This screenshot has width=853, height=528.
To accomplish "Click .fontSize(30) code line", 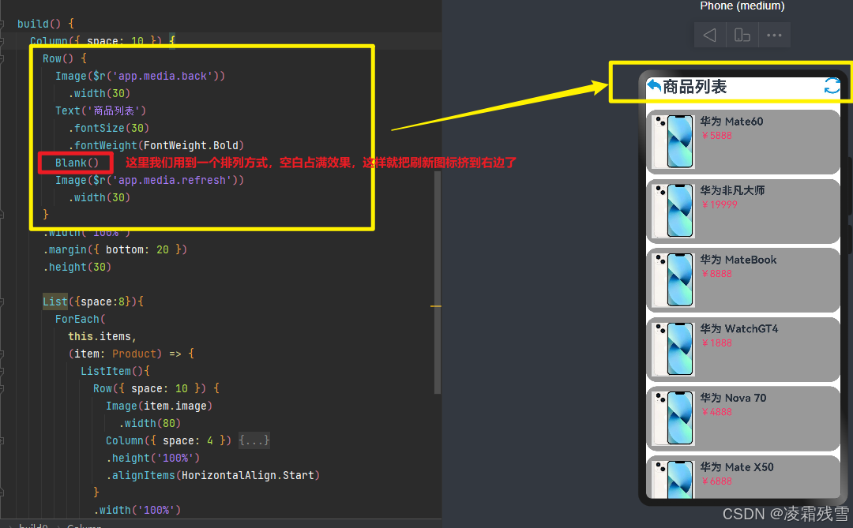I will click(108, 128).
